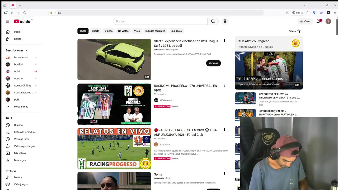Screen dimensions: 338x190
Task: Open RACING vs. PROGRESO 970 UNIVERSAL title
Action: pyautogui.click(x=185, y=88)
